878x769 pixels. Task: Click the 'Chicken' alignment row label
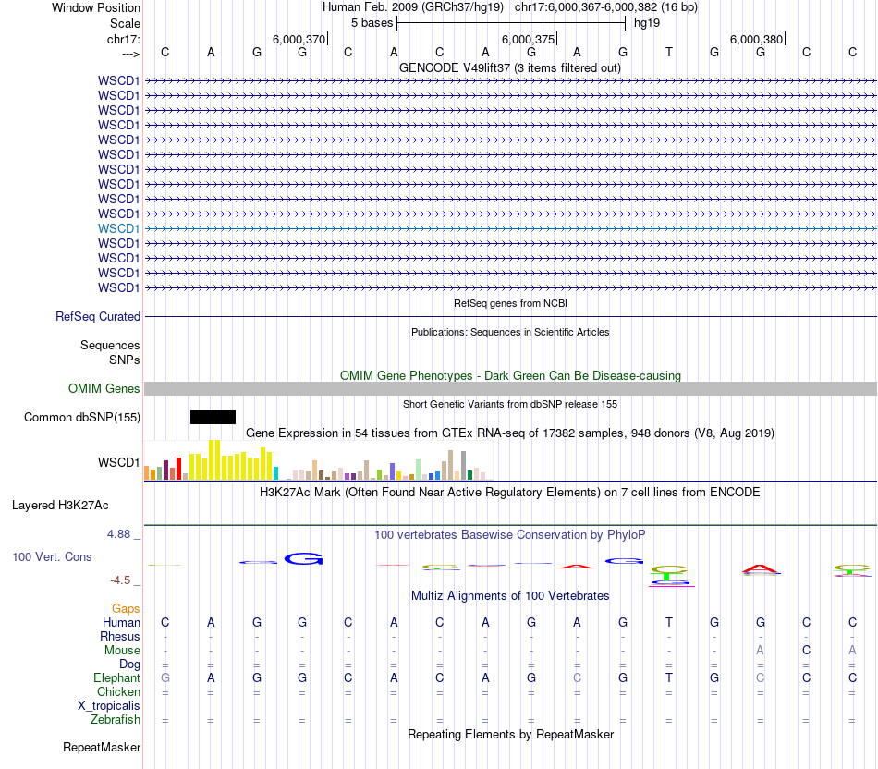click(x=118, y=691)
